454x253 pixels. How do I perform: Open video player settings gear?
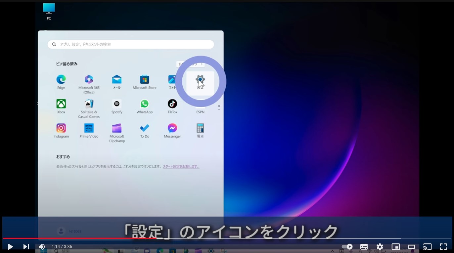(380, 247)
